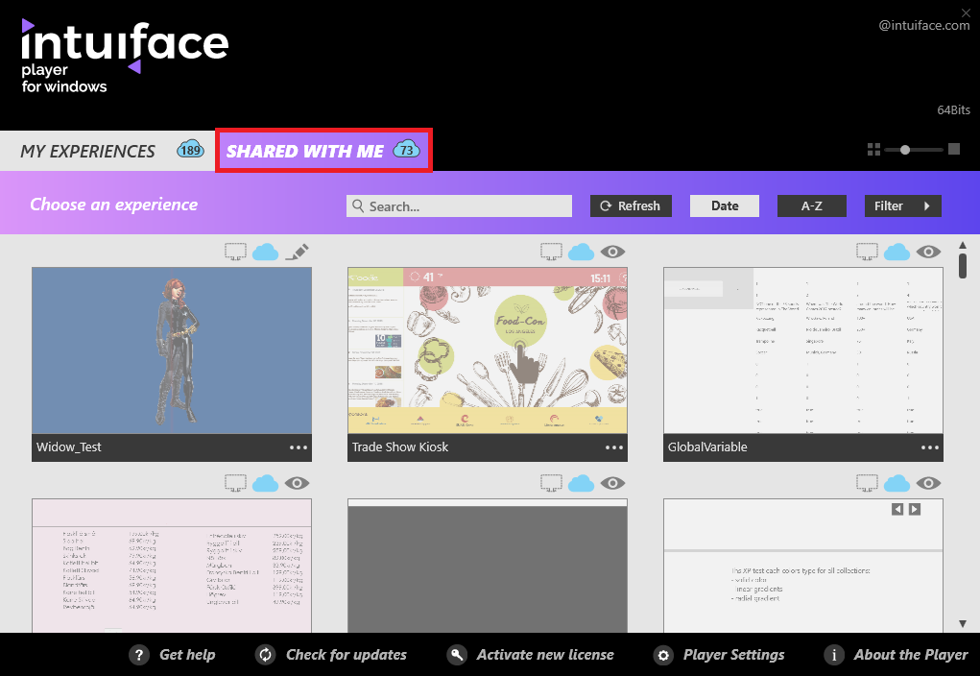
Task: Click the info circle icon
Action: click(834, 655)
